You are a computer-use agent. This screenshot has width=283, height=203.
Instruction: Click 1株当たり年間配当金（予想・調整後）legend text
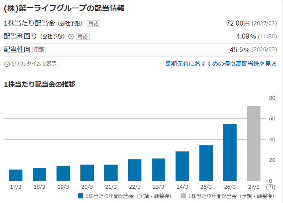(x=231, y=196)
